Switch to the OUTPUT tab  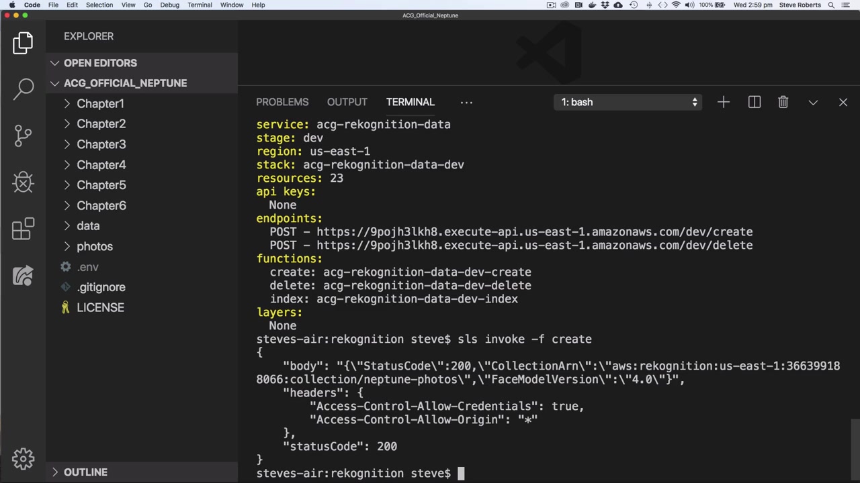[347, 102]
